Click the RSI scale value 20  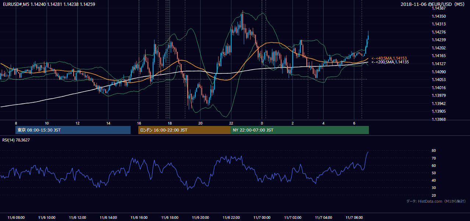pyautogui.click(x=434, y=195)
